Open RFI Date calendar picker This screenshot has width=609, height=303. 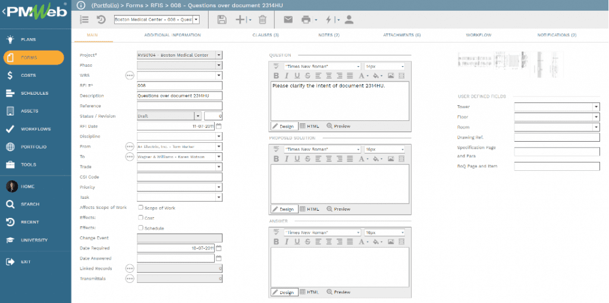[219, 126]
